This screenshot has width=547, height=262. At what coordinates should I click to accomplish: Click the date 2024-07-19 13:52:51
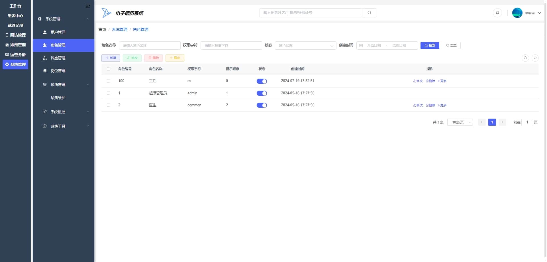click(x=298, y=81)
